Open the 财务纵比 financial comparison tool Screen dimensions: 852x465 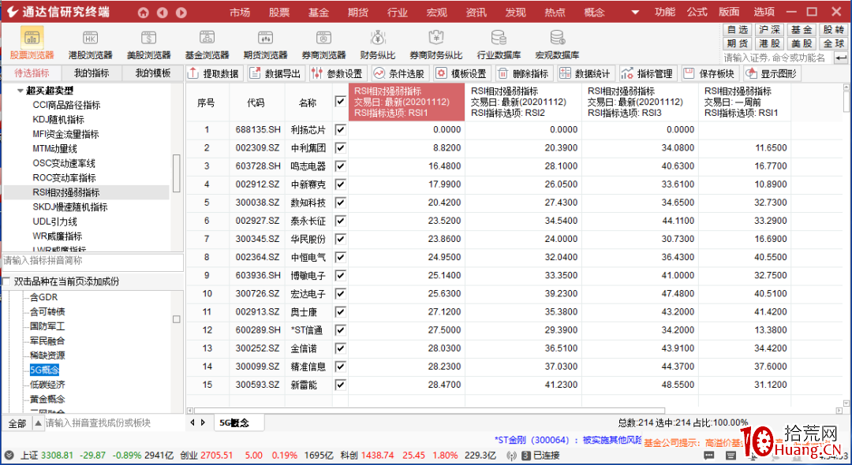378,44
